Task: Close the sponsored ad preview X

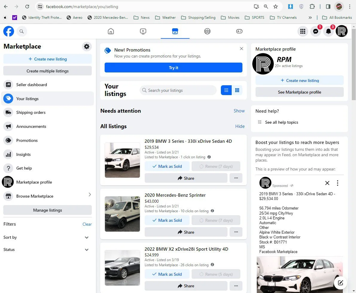Action: [327, 183]
